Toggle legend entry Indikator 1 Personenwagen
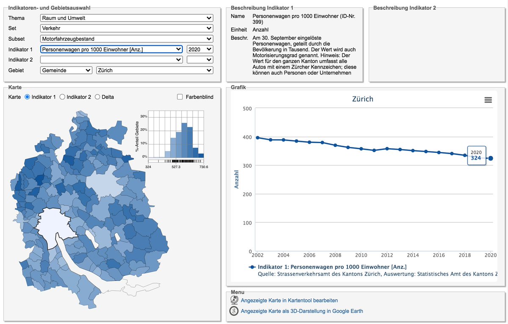 [328, 267]
